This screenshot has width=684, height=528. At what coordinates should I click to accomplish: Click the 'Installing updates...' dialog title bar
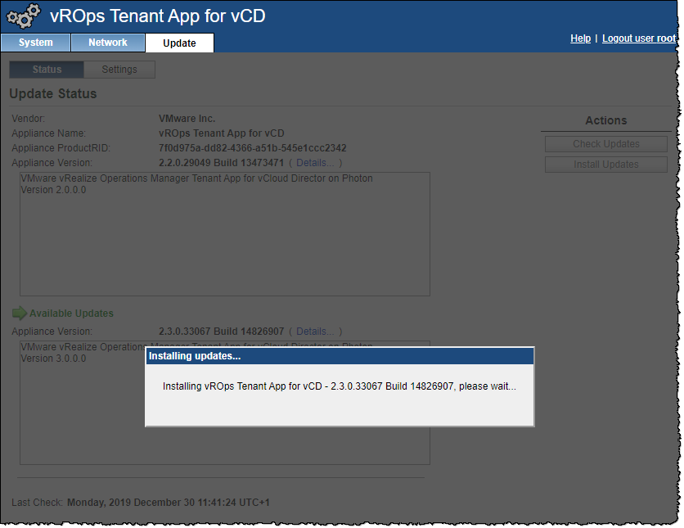coord(339,356)
